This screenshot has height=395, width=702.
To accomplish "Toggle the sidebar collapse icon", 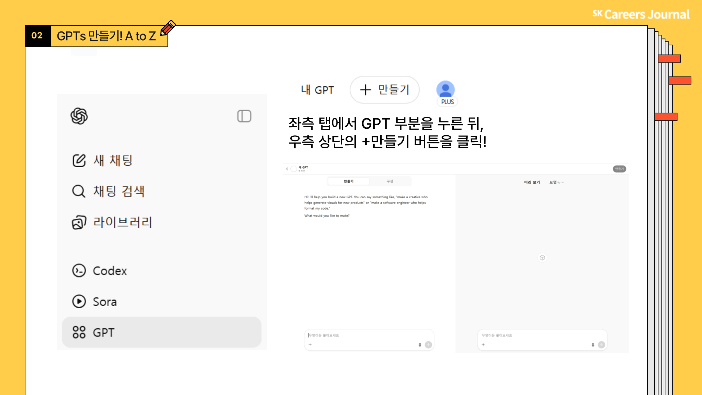I will coord(244,116).
